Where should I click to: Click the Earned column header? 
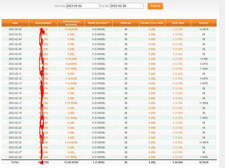pos(204,23)
